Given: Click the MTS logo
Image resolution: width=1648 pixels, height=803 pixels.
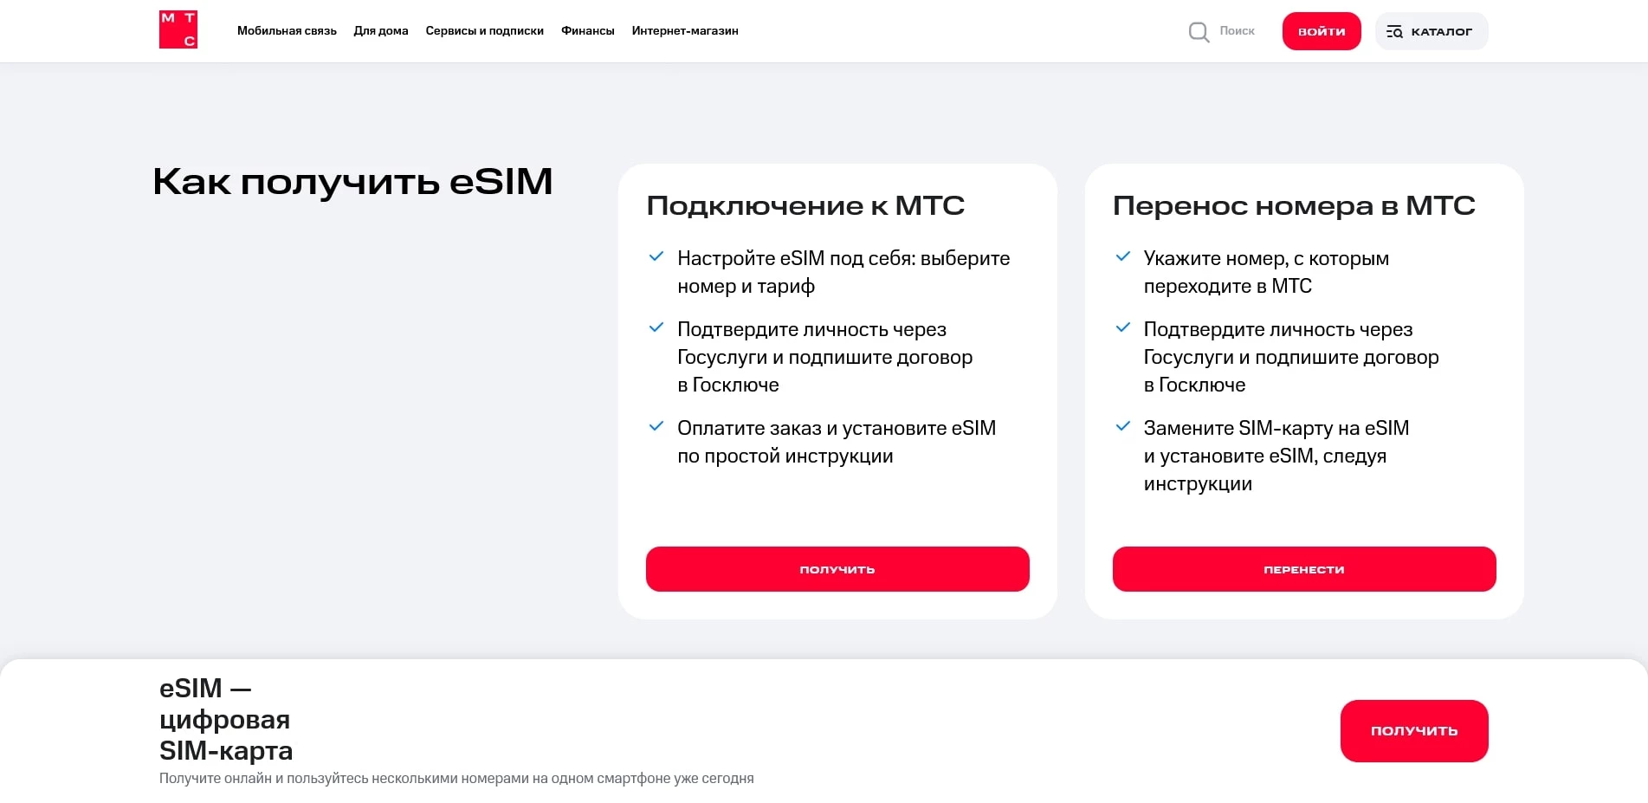Looking at the screenshot, I should (178, 29).
